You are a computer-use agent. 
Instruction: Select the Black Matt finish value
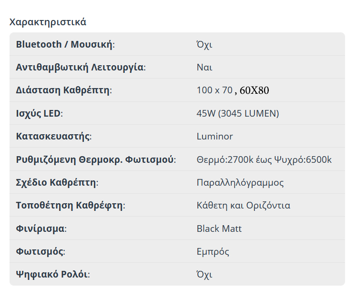point(219,228)
